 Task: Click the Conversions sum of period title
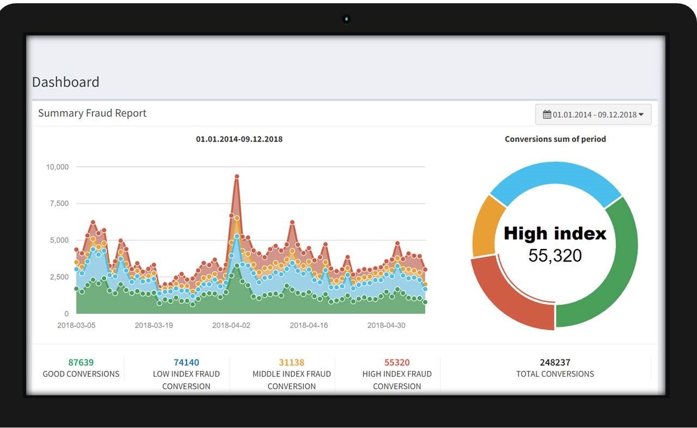pos(555,139)
